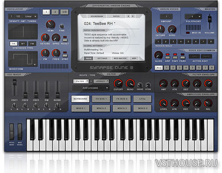Open the SOUNDBANK menu
222x173 pixels.
[x=97, y=16]
